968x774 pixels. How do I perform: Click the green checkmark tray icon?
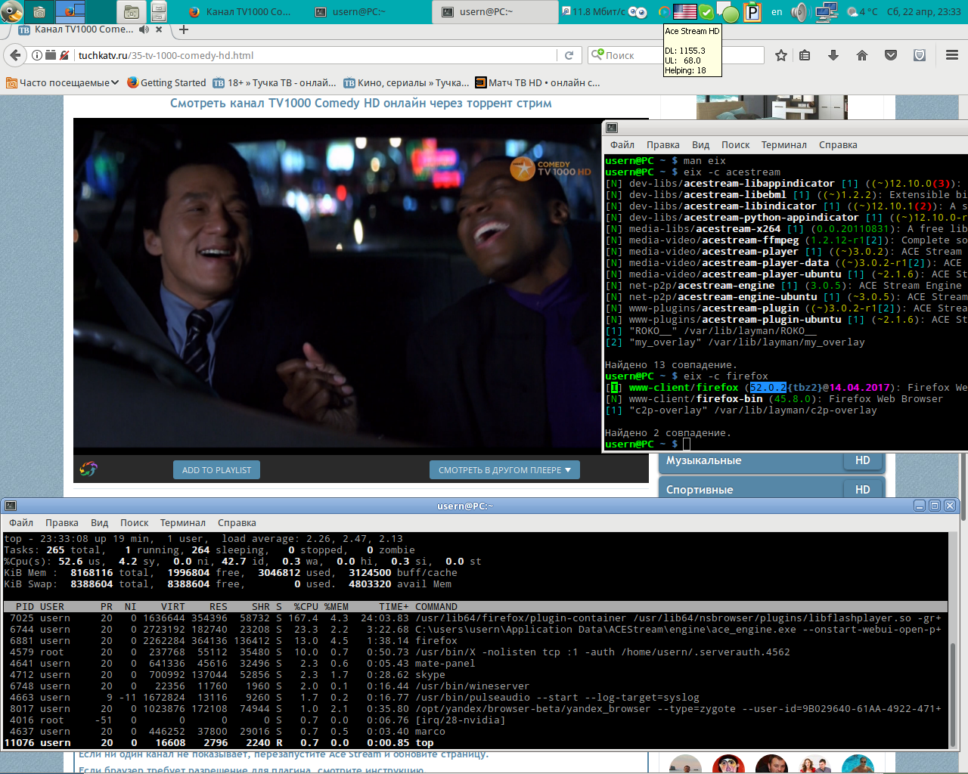tap(706, 11)
